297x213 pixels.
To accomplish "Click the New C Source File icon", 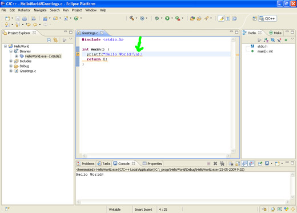I will (66, 18).
